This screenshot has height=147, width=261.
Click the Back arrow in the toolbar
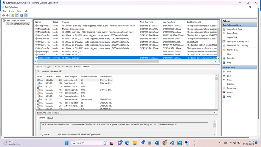click(x=4, y=15)
